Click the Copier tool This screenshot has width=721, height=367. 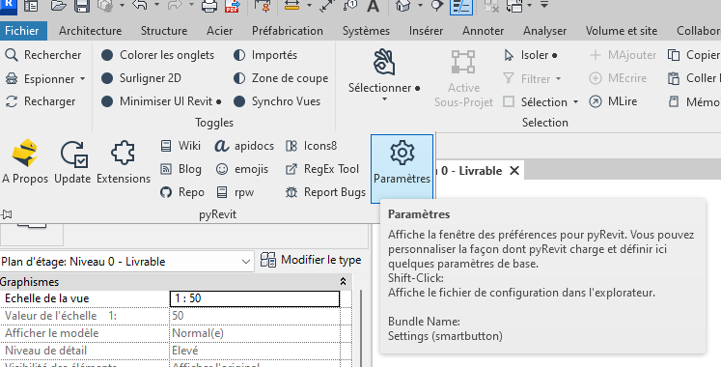point(694,55)
